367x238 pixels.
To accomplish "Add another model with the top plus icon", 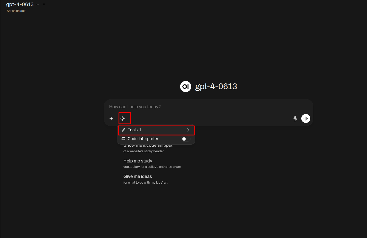I will 44,4.
